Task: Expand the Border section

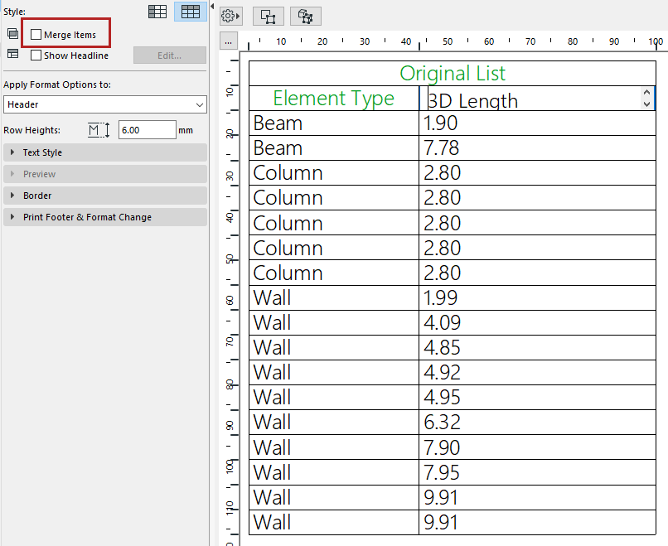Action: [x=105, y=196]
